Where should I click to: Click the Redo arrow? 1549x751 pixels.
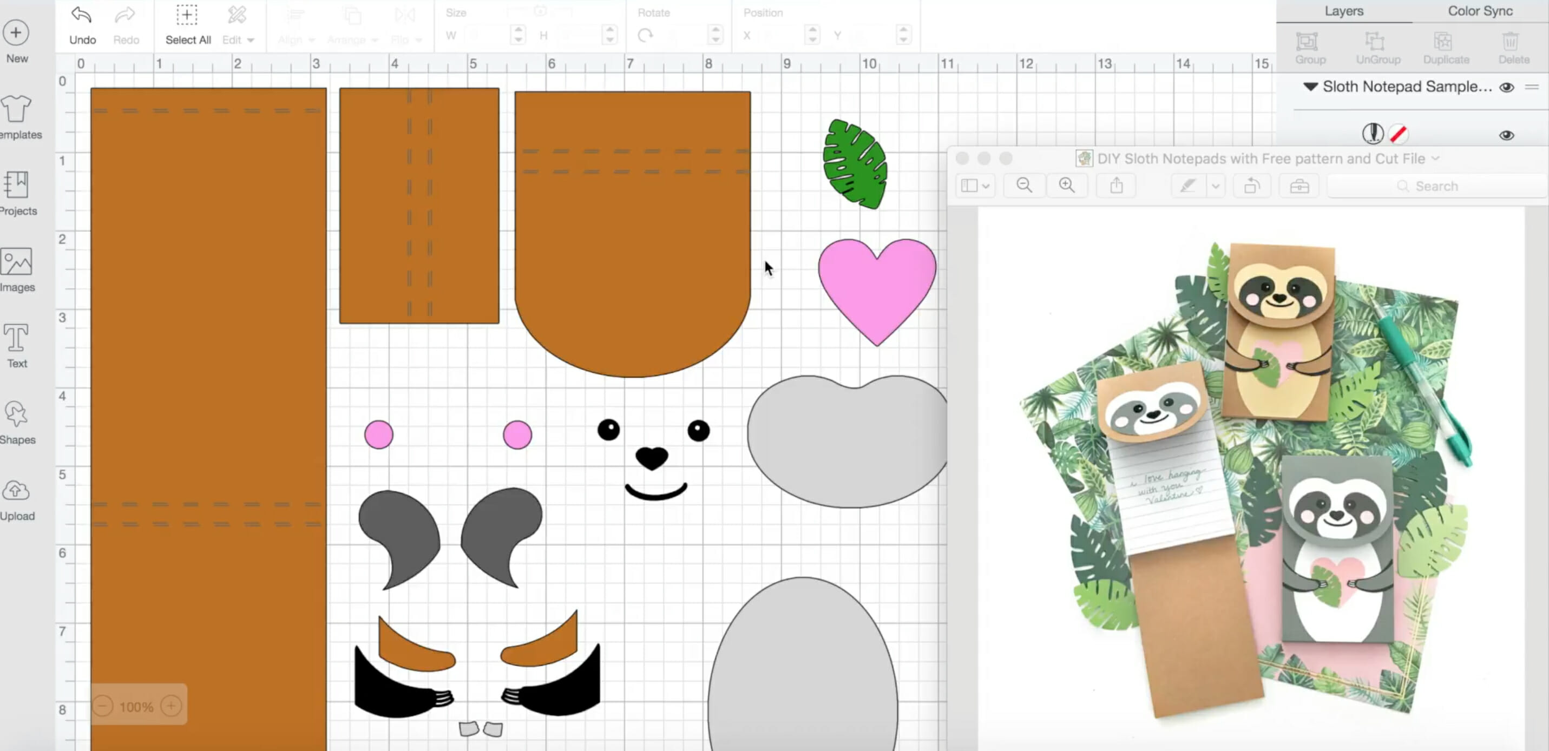[x=125, y=15]
